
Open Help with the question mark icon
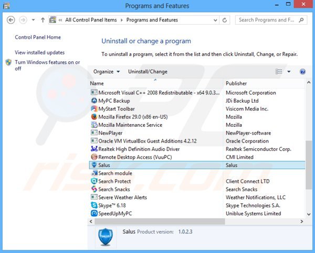302,72
